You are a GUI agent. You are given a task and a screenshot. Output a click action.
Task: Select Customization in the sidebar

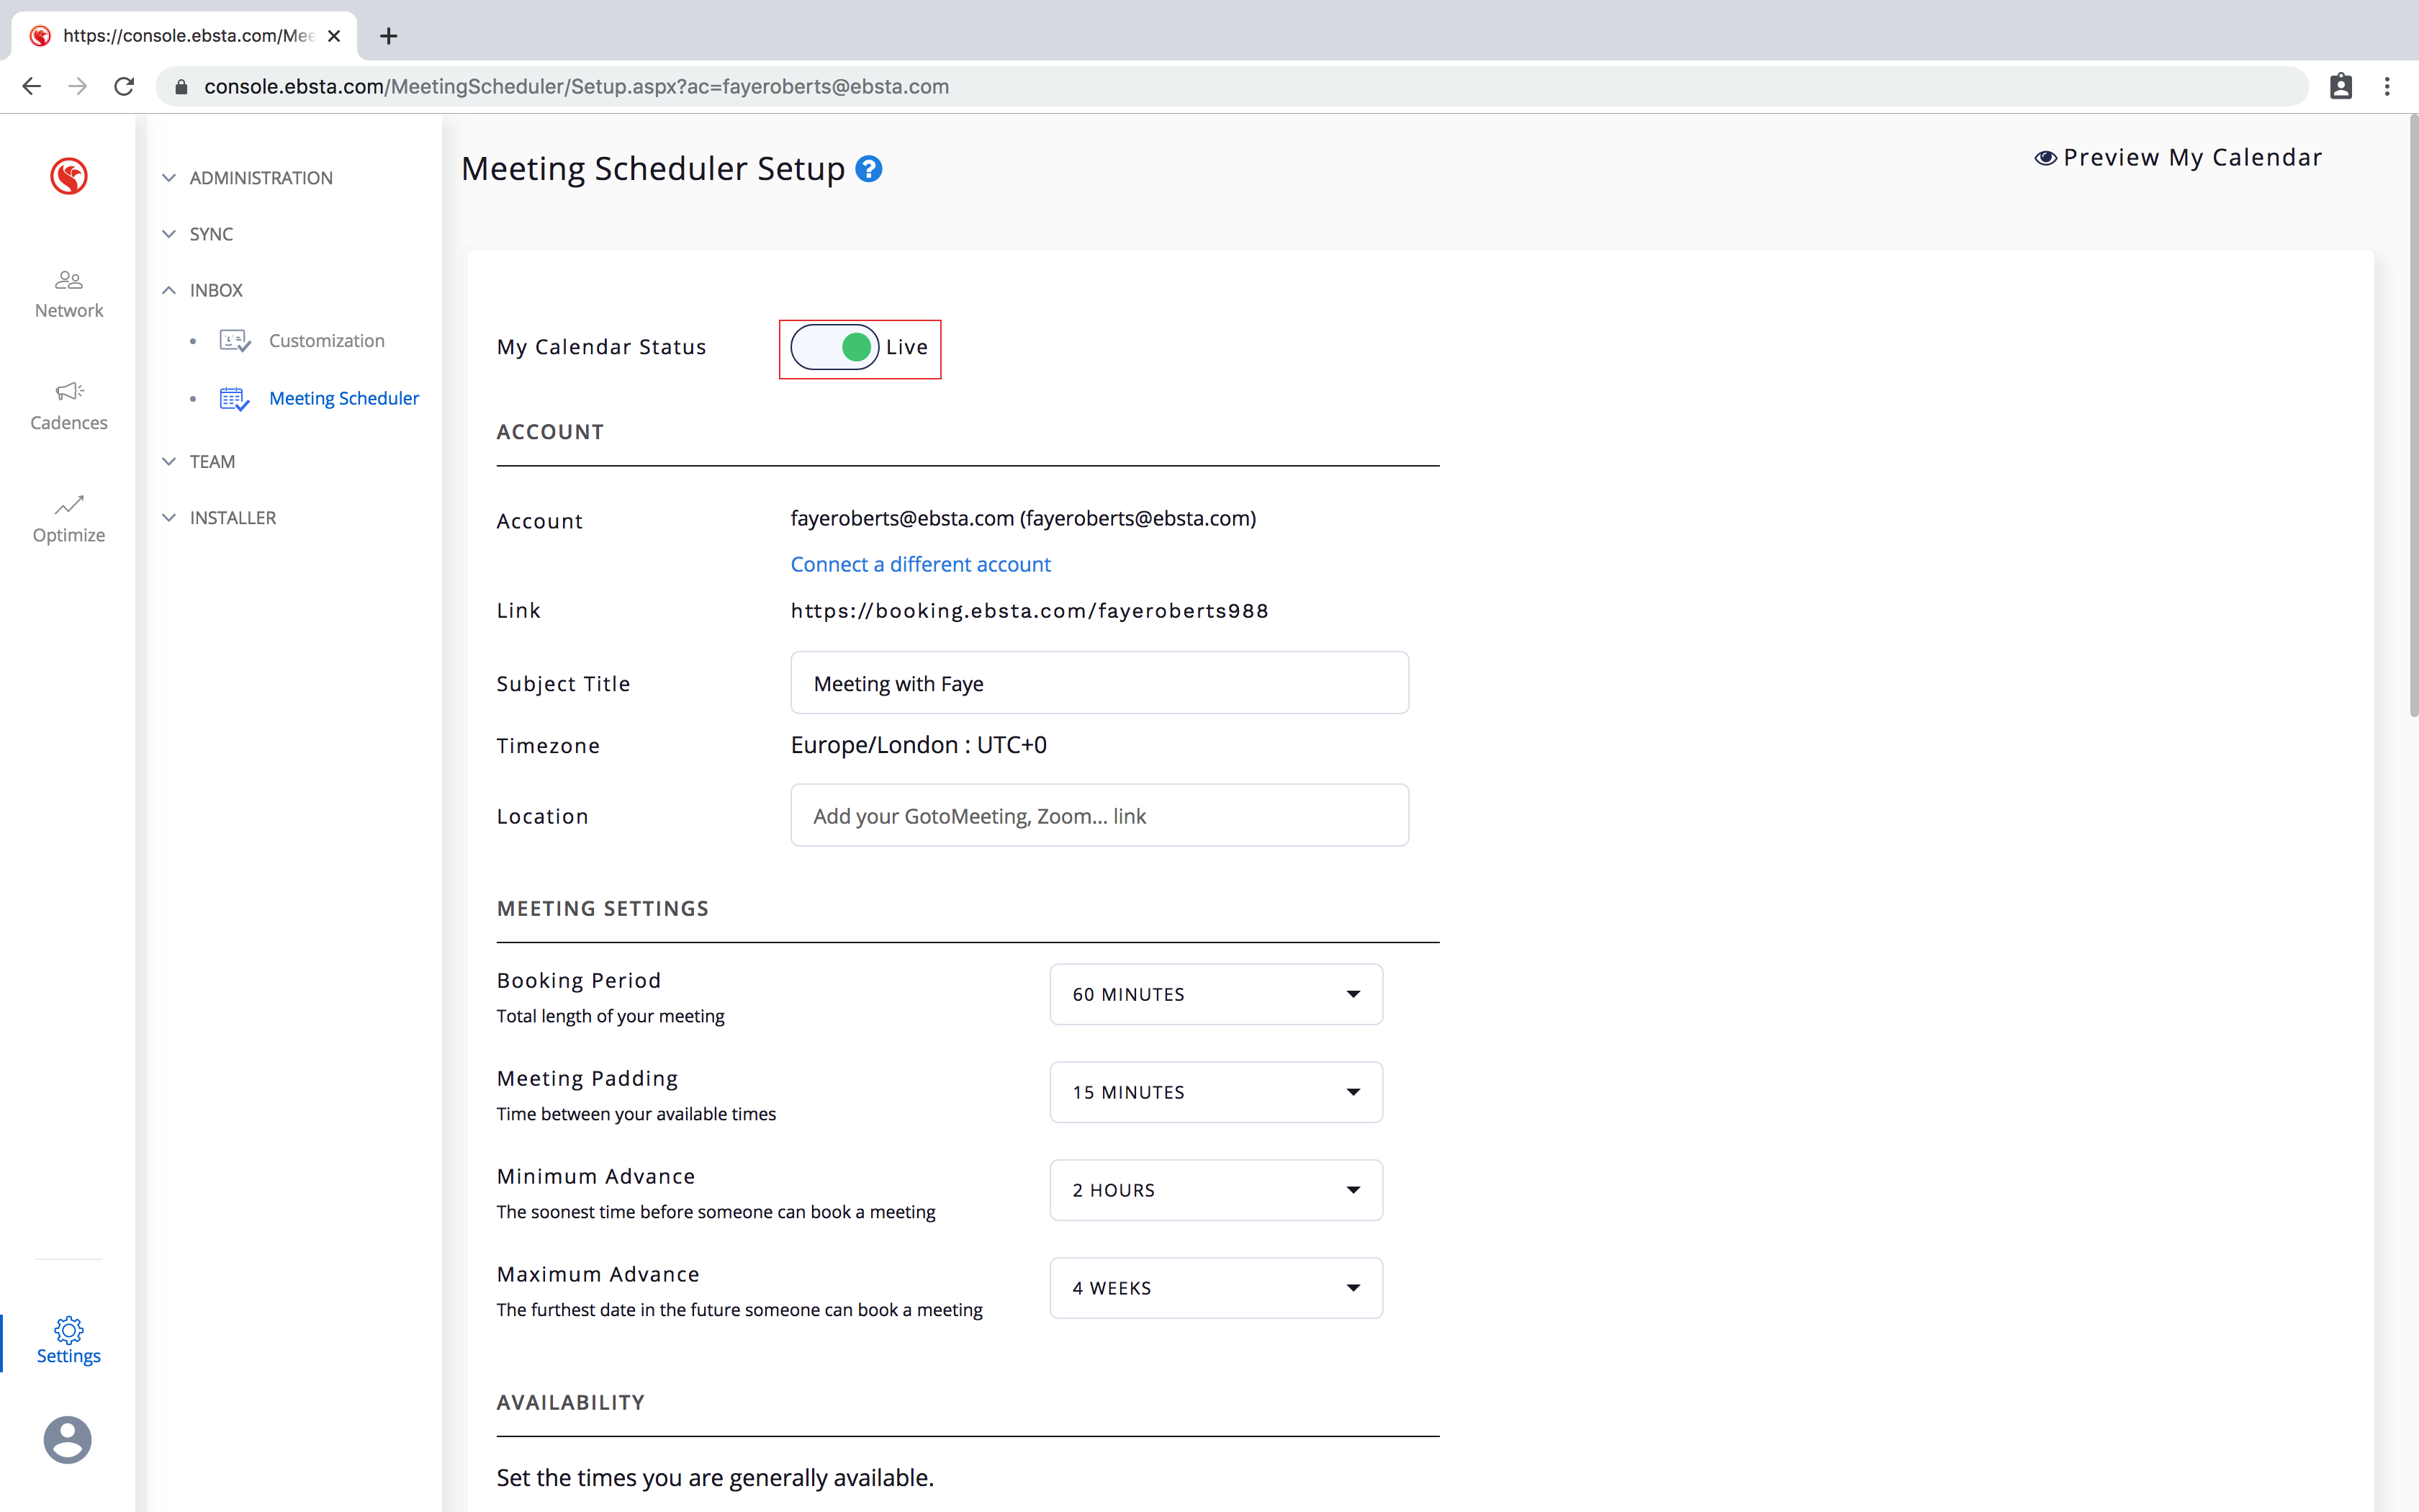(326, 341)
